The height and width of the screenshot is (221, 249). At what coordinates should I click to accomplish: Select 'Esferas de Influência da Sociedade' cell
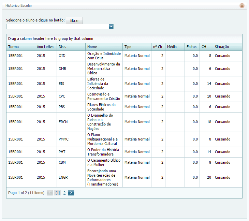[104, 84]
